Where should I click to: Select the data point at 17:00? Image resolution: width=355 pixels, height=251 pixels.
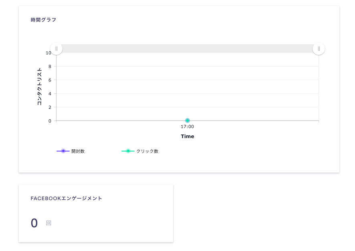(188, 120)
